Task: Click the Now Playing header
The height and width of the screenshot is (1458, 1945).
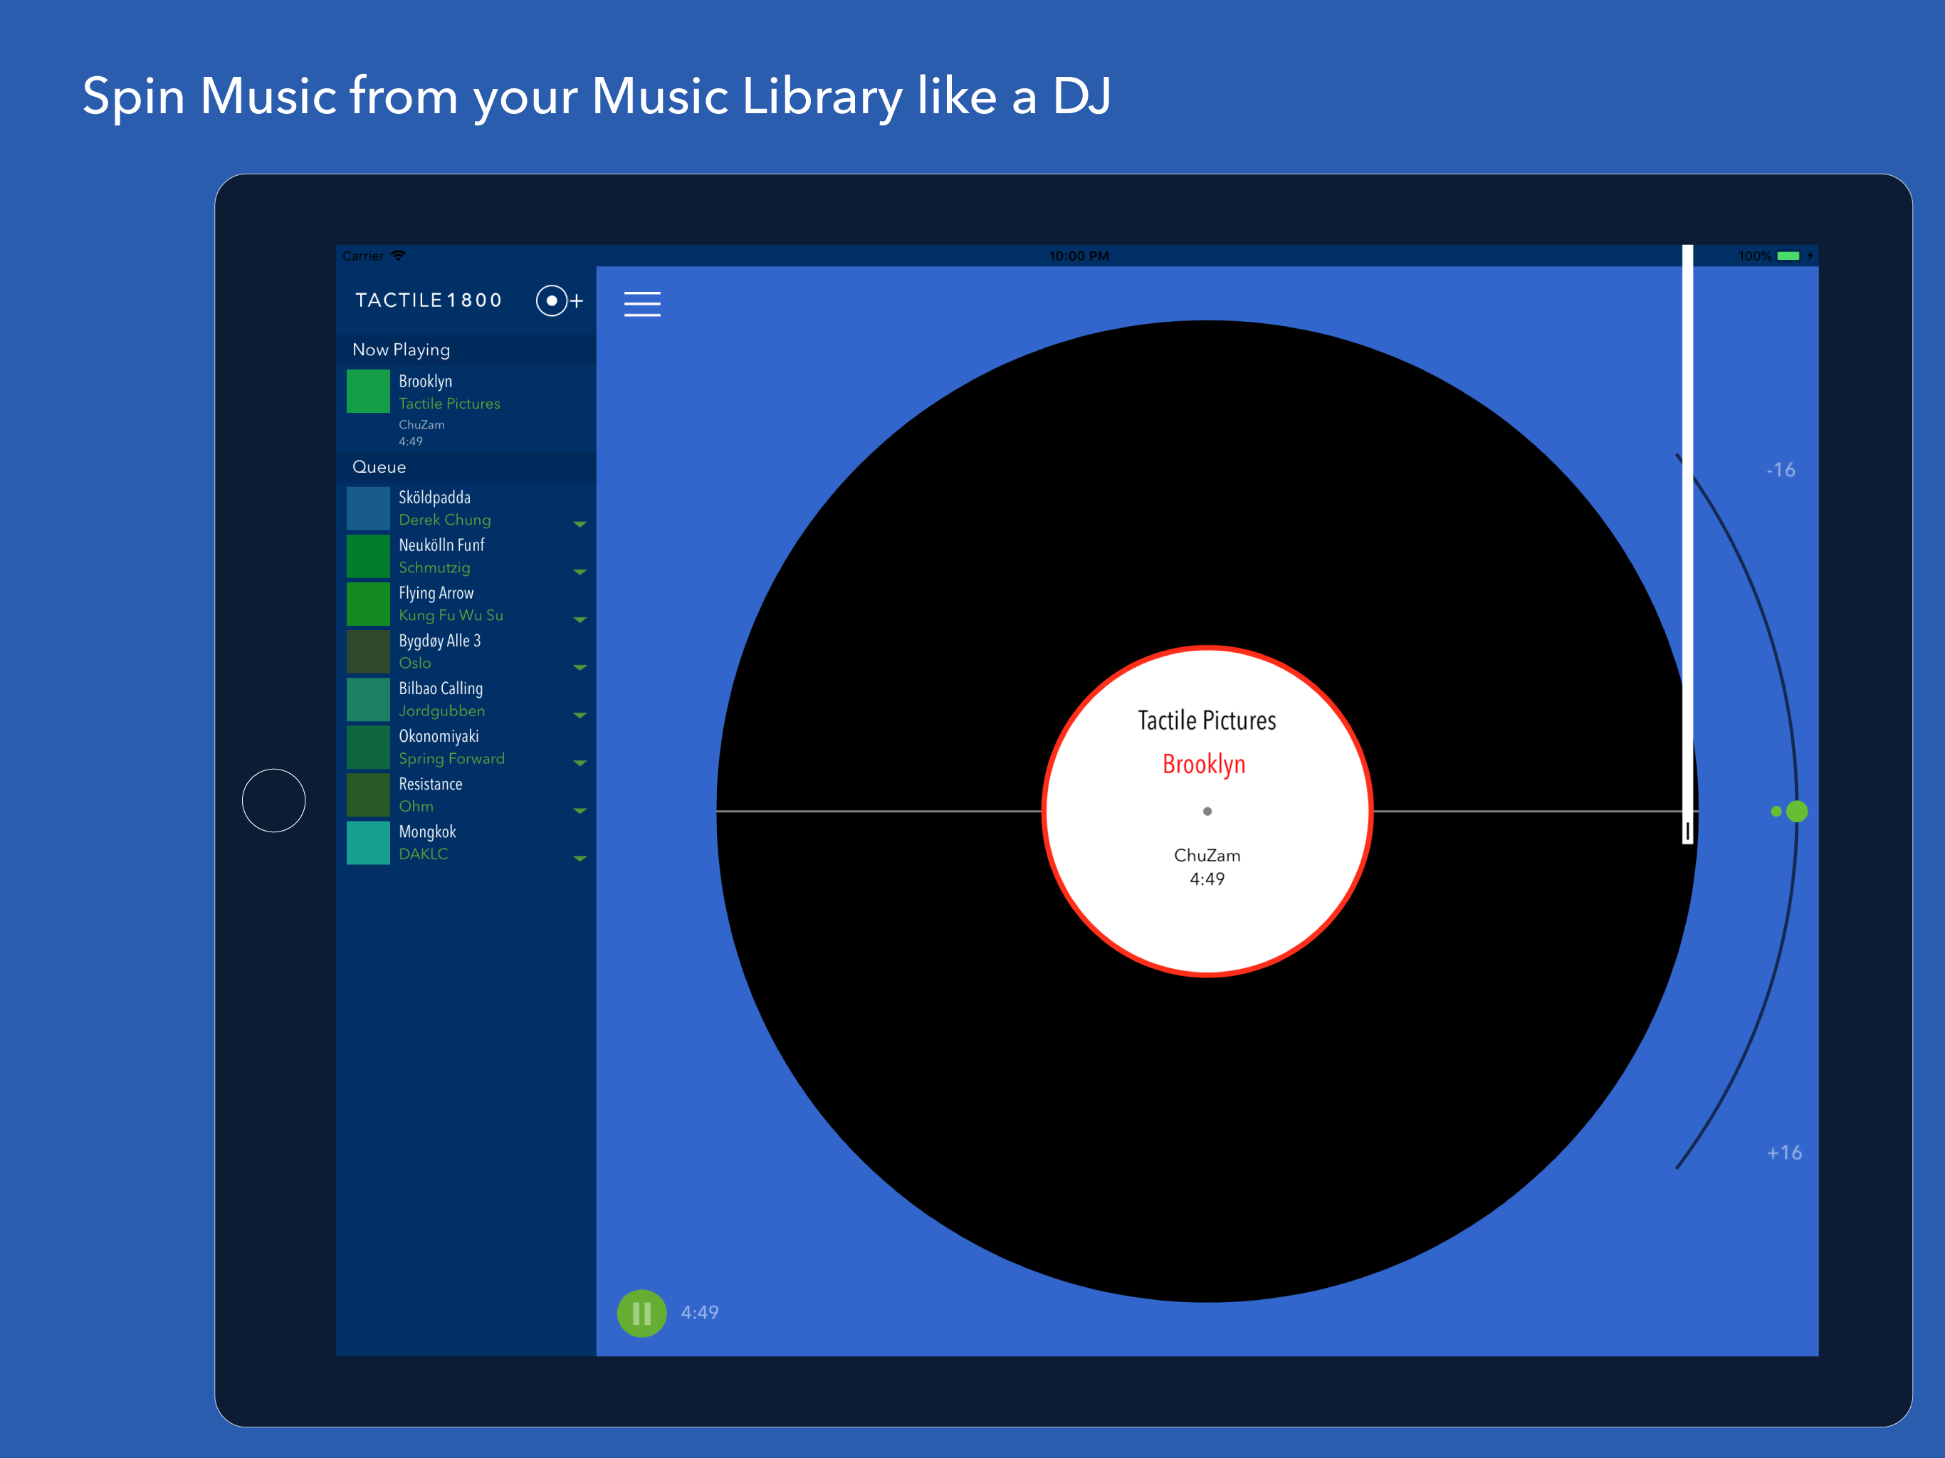Action: point(465,349)
